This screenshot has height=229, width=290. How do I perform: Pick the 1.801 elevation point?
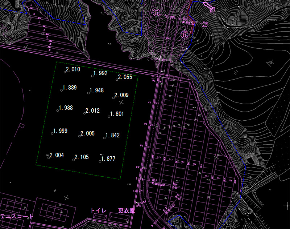click(x=117, y=114)
